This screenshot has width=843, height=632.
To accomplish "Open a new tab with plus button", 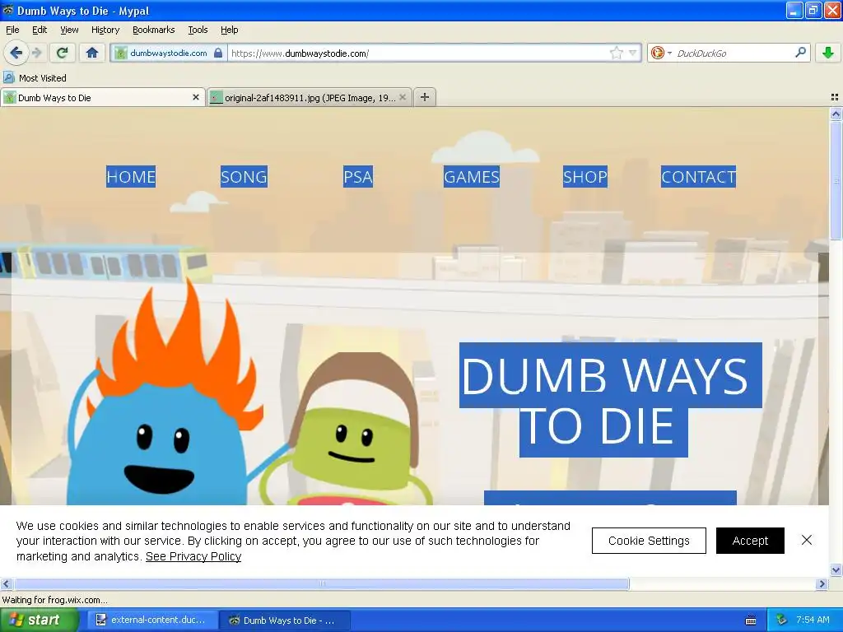I will pos(425,97).
